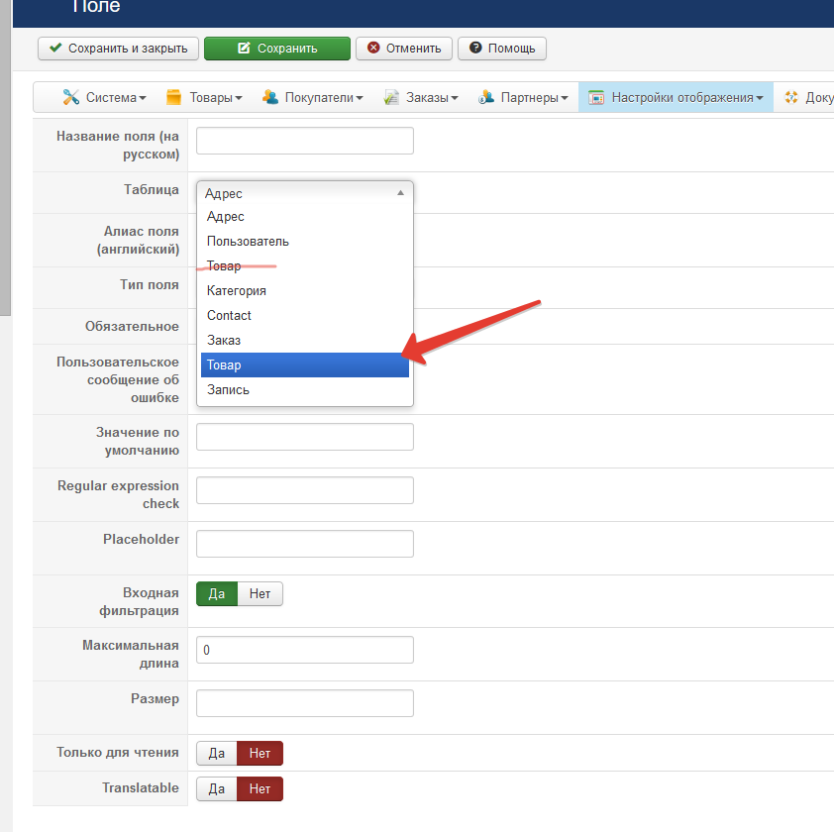Click the Помощь button
834x832 pixels.
502,49
